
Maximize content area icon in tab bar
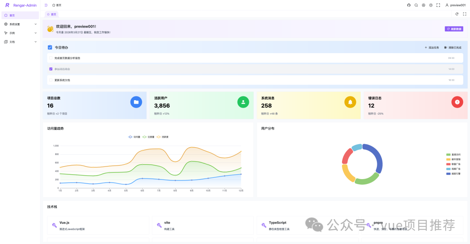click(465, 14)
